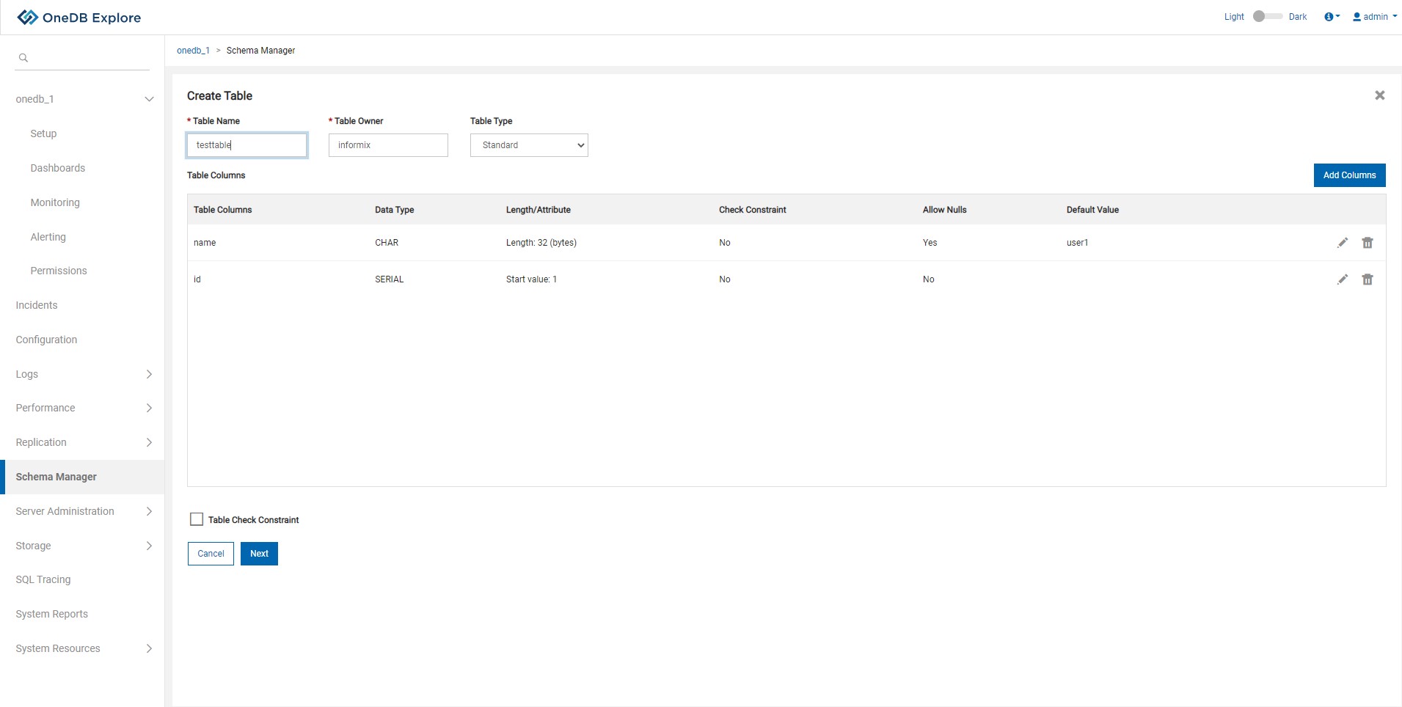1402x707 pixels.
Task: Open the info icon menu in header
Action: 1332,17
